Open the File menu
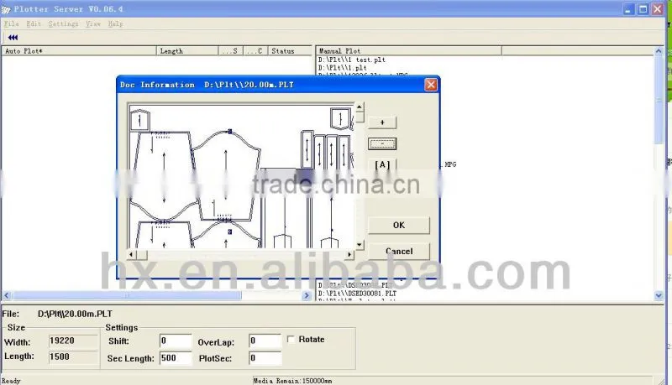 pos(11,24)
